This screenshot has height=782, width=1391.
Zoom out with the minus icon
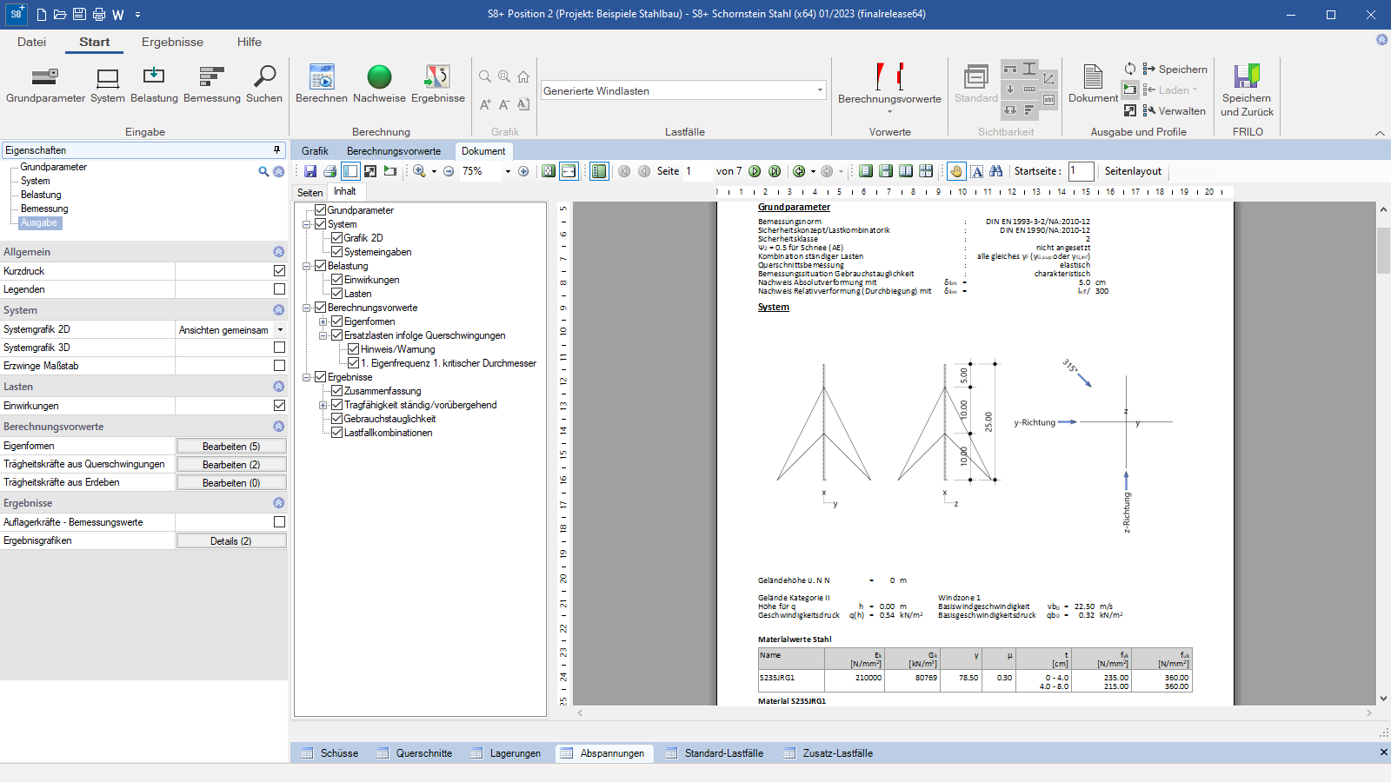[x=449, y=171]
